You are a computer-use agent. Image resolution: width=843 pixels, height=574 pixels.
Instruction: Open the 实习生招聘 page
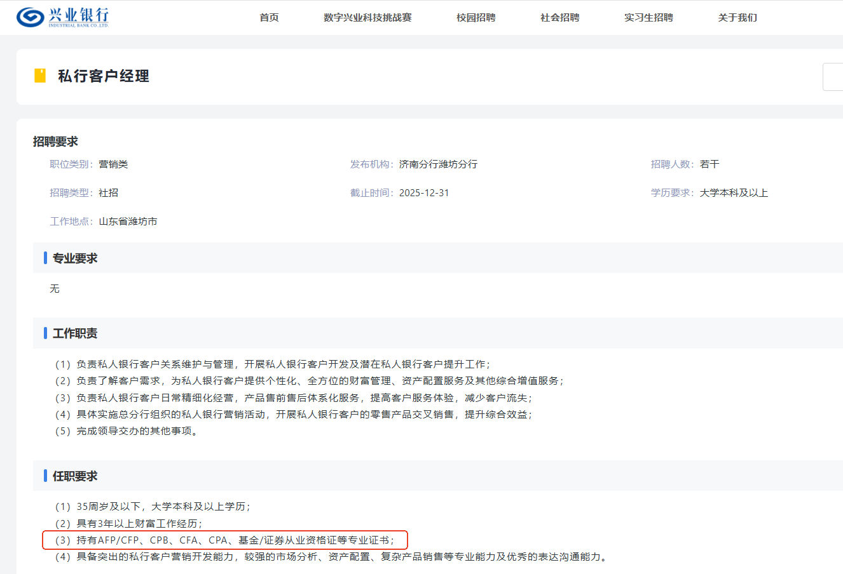coord(648,18)
